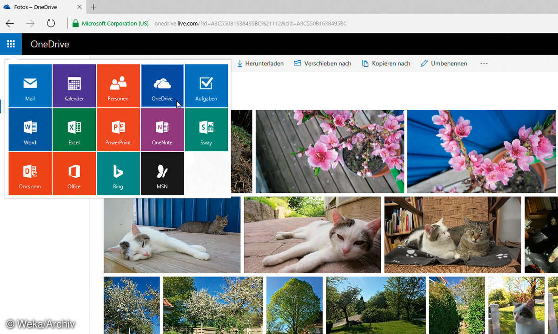Image resolution: width=558 pixels, height=334 pixels.
Task: Open a new browser tab
Action: pos(93,7)
